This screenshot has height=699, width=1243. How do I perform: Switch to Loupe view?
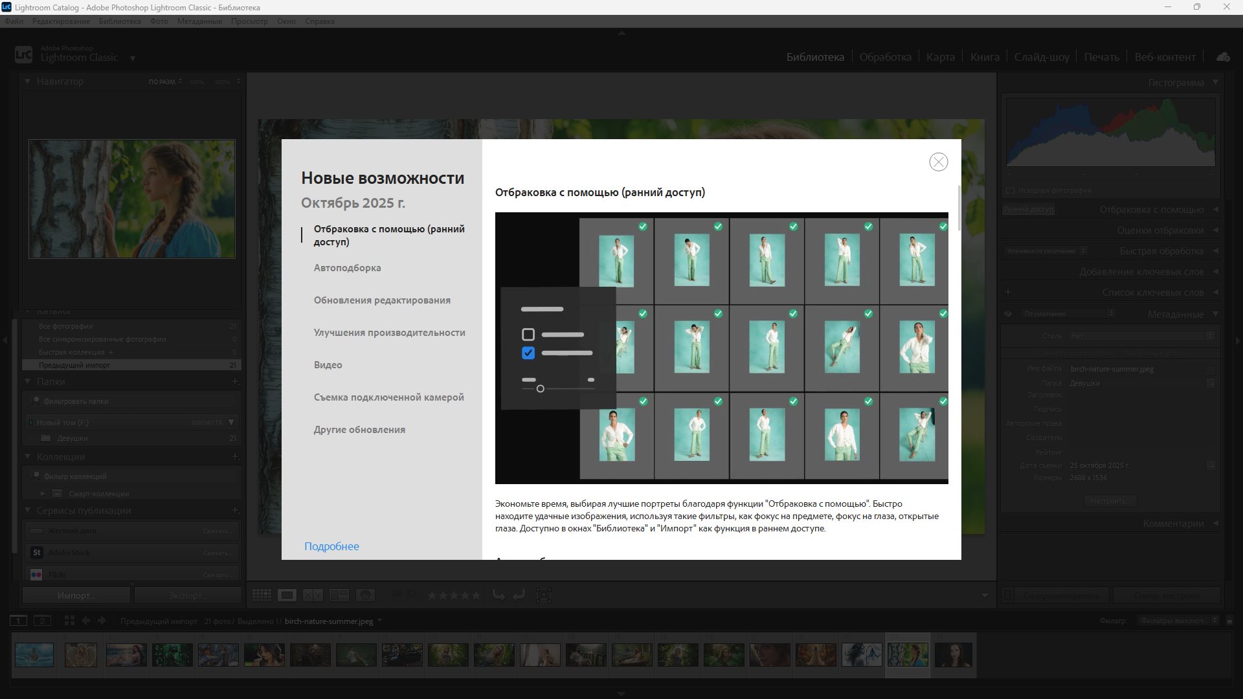(287, 595)
